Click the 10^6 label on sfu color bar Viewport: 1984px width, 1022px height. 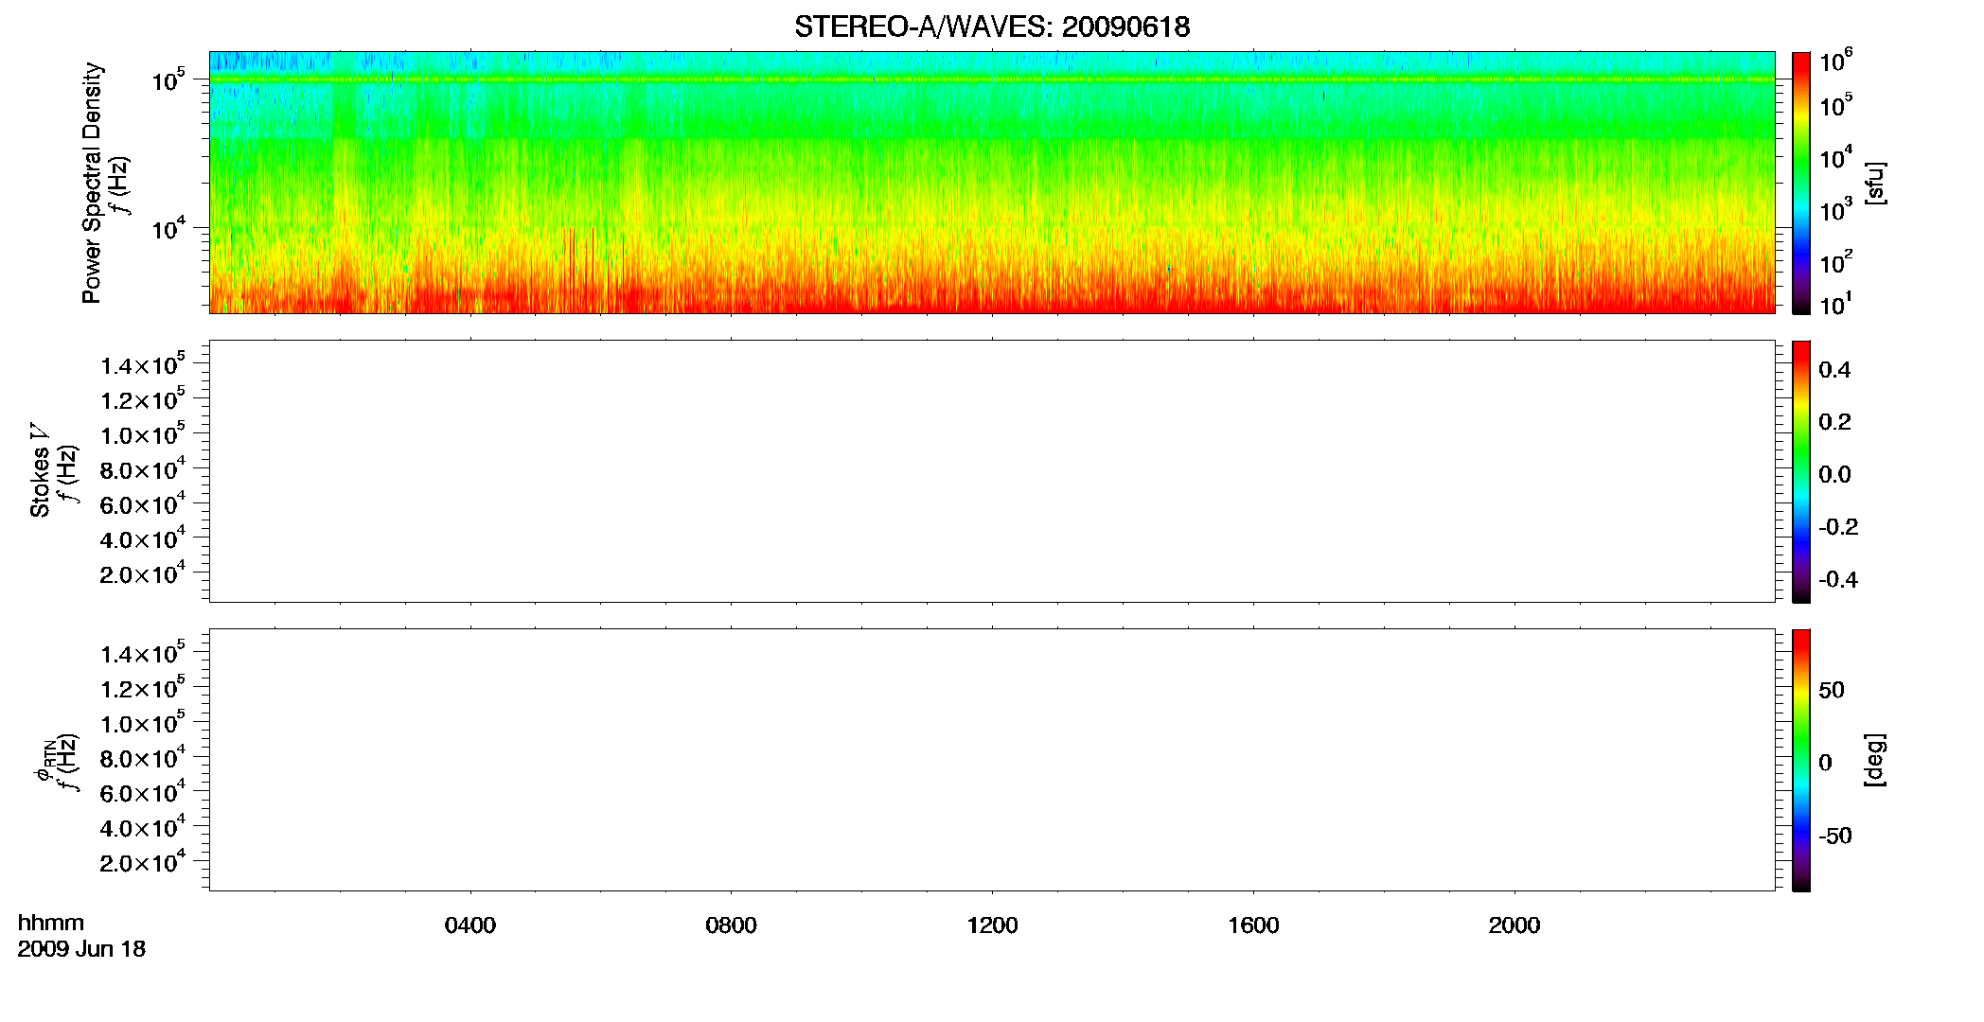[x=1836, y=60]
